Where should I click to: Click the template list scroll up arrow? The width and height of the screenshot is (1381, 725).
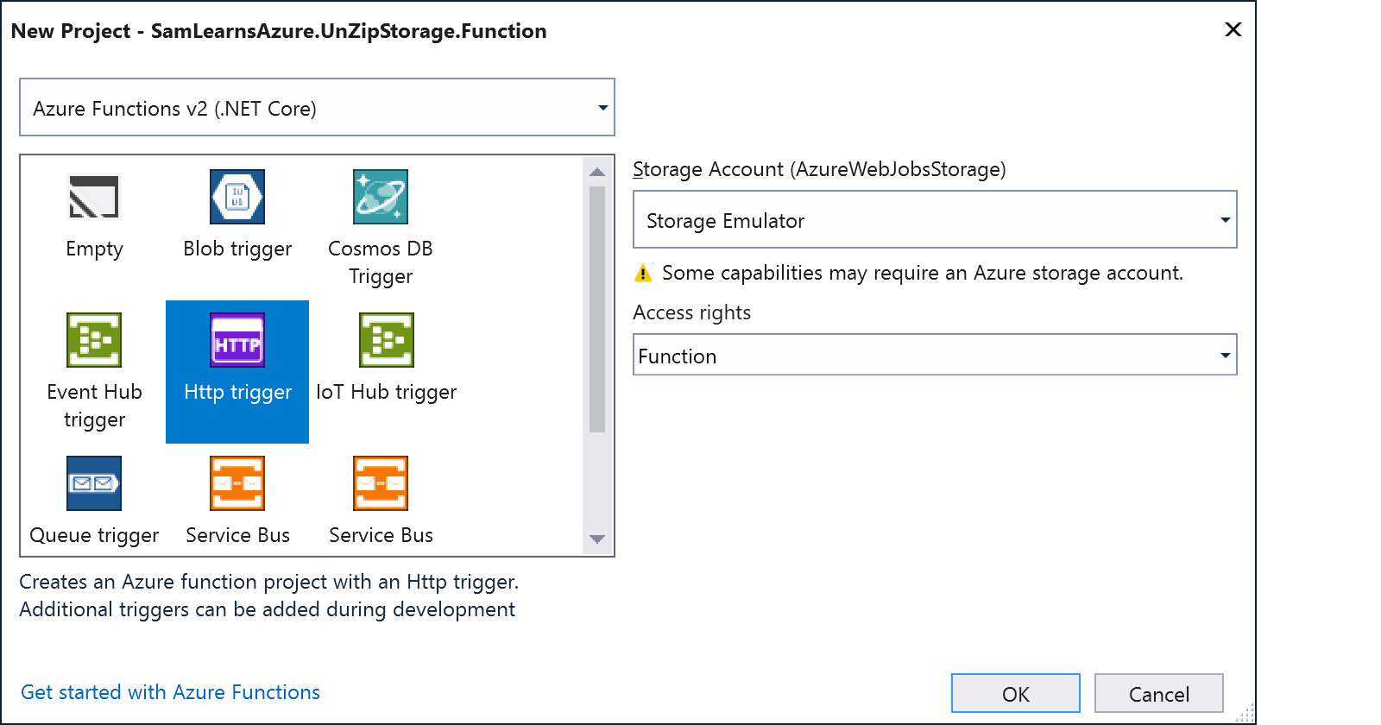coord(597,172)
